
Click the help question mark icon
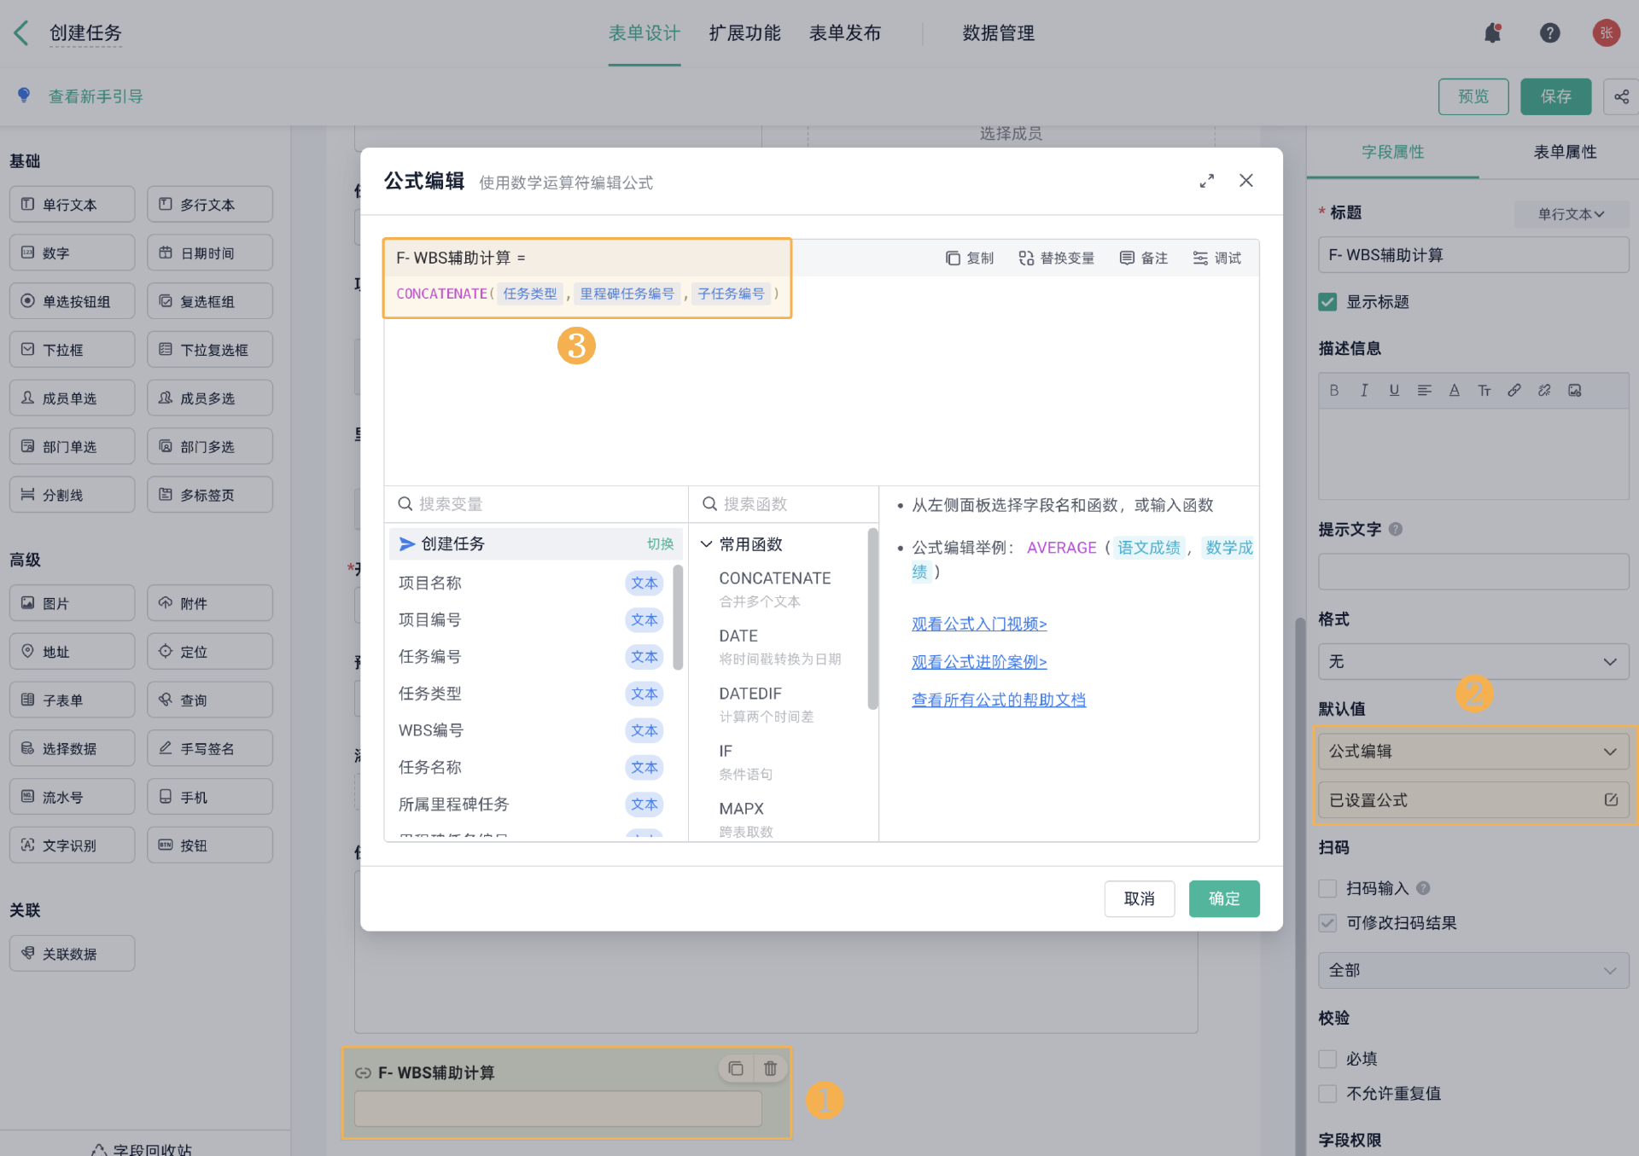coord(1549,33)
